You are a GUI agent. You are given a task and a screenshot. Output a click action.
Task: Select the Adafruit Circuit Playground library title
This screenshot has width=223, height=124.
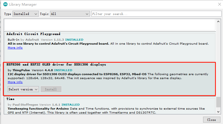(33, 34)
